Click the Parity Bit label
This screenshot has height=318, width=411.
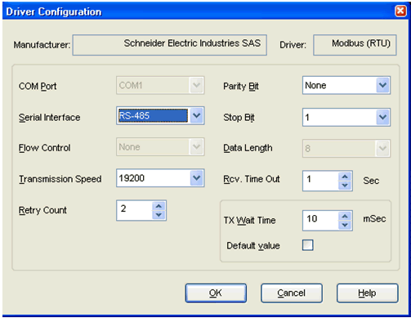pos(241,87)
